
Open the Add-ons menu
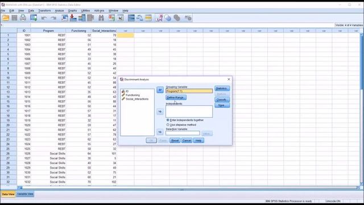(x=99, y=11)
